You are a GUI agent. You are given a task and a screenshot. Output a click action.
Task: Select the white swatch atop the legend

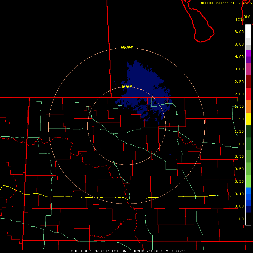[x=248, y=31]
